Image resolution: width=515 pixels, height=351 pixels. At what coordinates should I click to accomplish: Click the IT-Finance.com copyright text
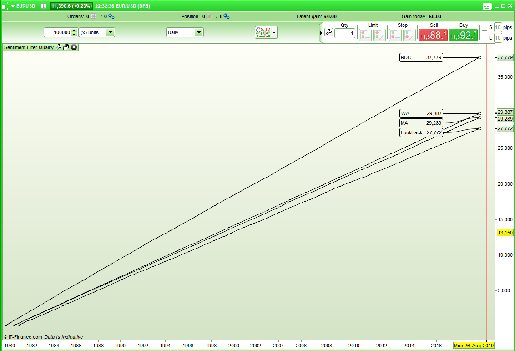click(x=23, y=337)
